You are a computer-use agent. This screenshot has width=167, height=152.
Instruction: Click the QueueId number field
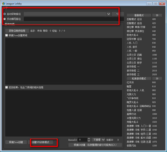(83, 140)
